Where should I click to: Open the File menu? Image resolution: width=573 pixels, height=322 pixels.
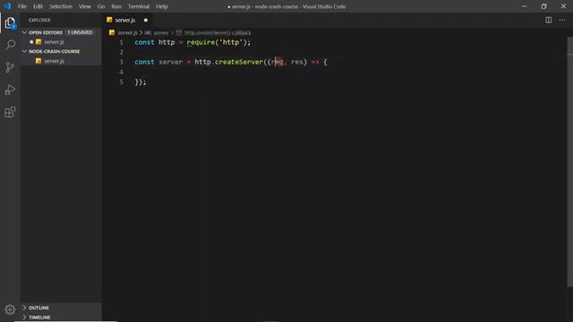pos(22,6)
